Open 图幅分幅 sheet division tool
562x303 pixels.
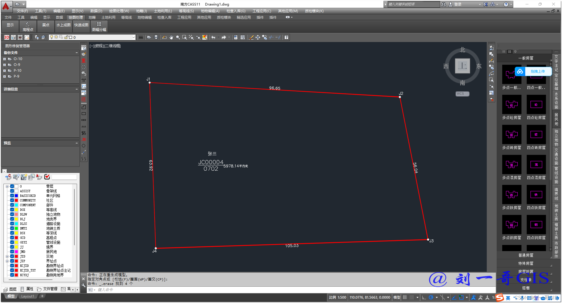pos(99,27)
